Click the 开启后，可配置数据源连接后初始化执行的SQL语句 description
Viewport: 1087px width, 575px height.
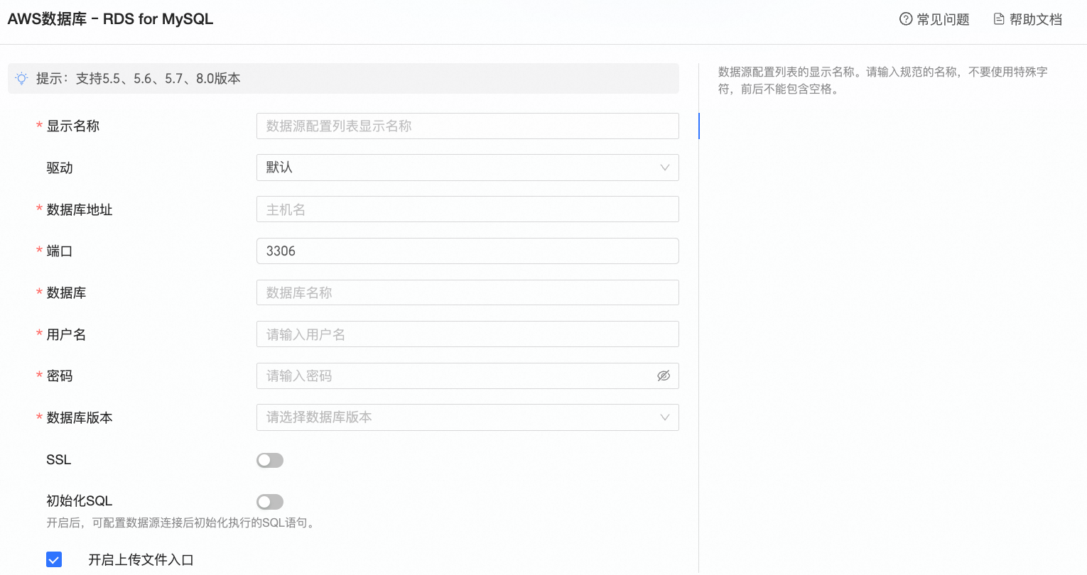click(181, 523)
